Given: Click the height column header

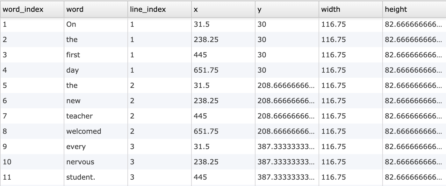Looking at the screenshot, I should [x=414, y=9].
